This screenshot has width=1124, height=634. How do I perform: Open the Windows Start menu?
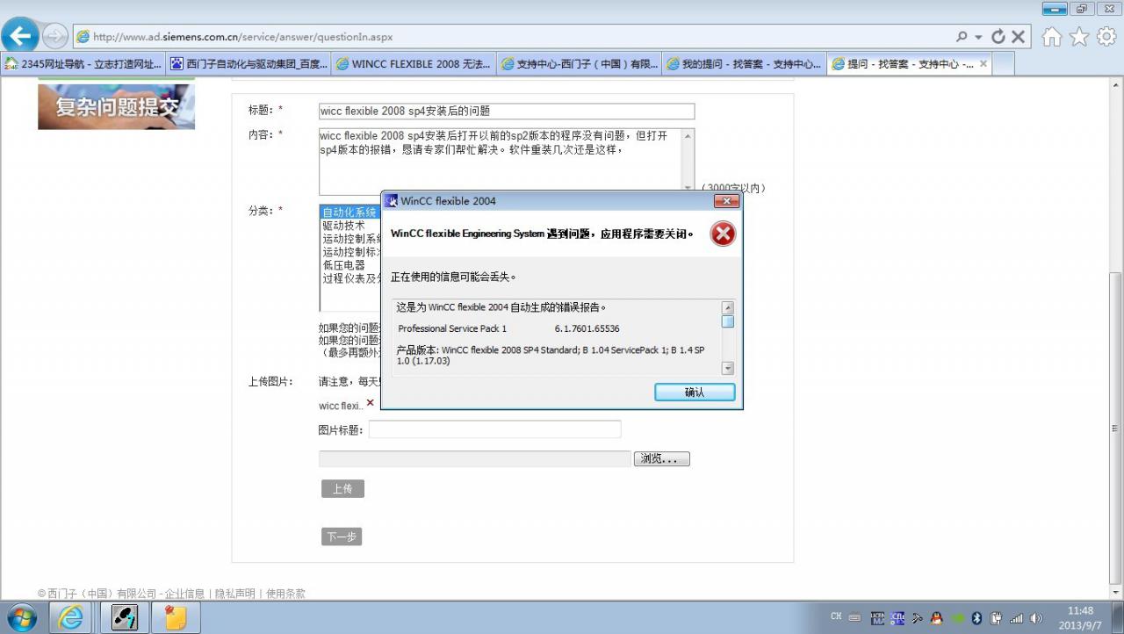tap(20, 618)
